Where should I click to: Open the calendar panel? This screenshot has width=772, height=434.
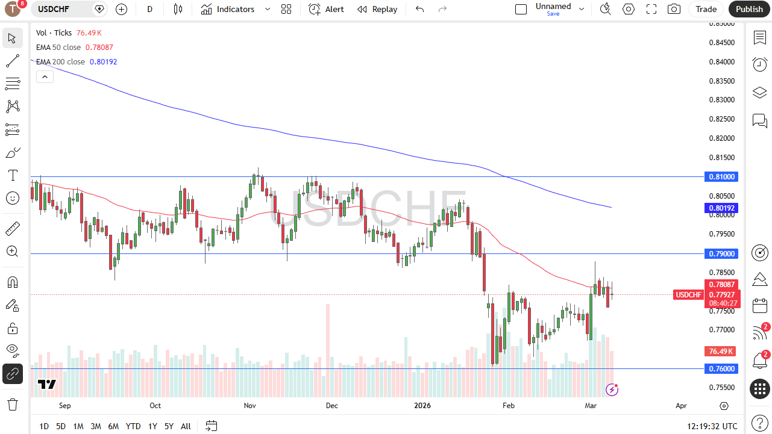click(759, 306)
